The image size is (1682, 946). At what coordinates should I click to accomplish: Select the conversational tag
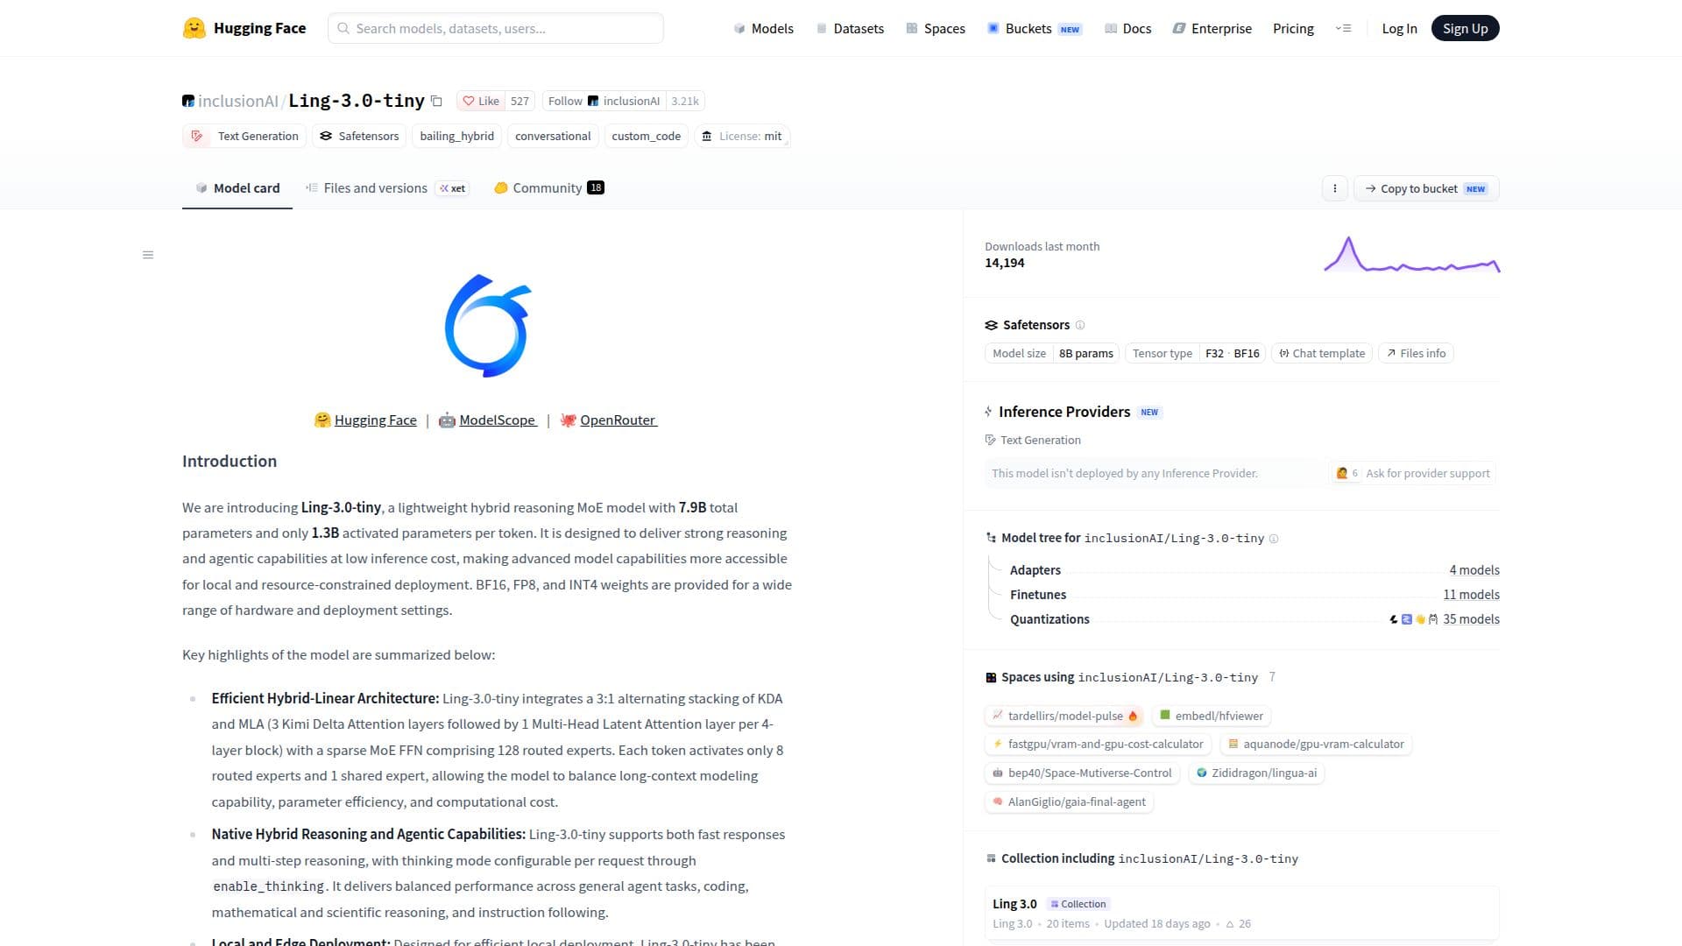[553, 136]
